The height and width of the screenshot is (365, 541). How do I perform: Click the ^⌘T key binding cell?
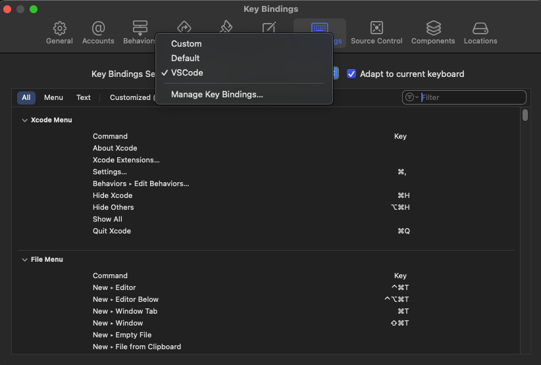click(400, 287)
